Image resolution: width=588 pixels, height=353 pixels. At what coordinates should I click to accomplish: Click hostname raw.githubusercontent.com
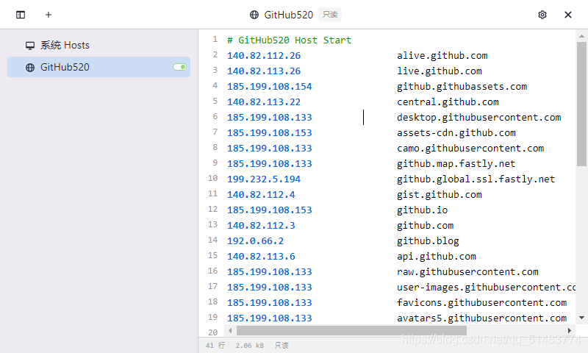coord(467,271)
